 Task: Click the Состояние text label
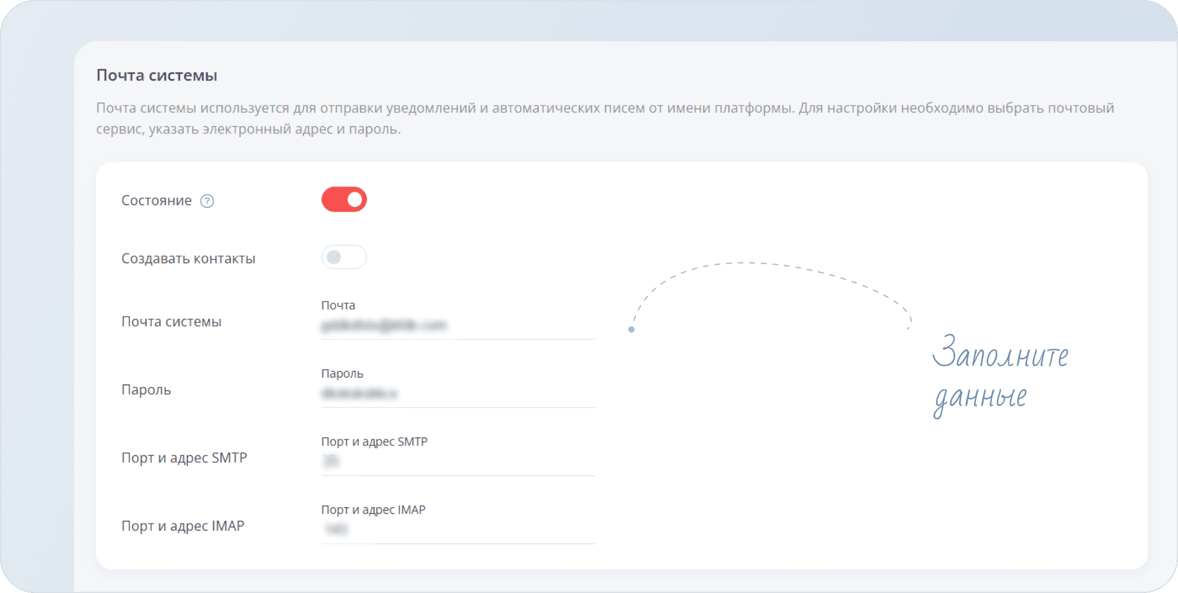[156, 201]
